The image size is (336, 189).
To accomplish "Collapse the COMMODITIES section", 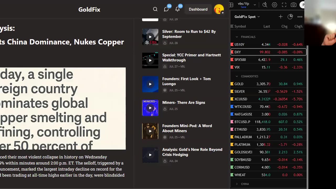I will coord(237,76).
